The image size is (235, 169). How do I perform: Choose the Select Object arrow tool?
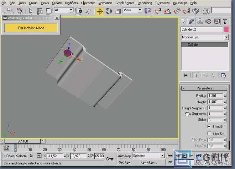point(31,11)
